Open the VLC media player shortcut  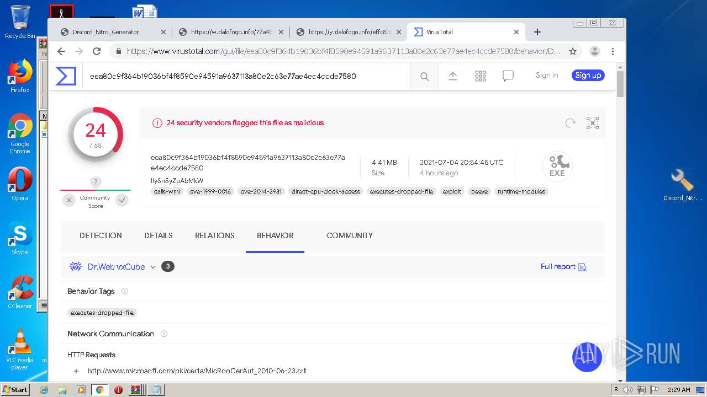coord(20,350)
